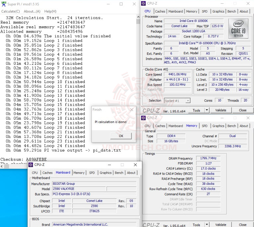254x227 pixels.
Task: Minimize the Mainboard CPU-Z window
Action: (110, 165)
